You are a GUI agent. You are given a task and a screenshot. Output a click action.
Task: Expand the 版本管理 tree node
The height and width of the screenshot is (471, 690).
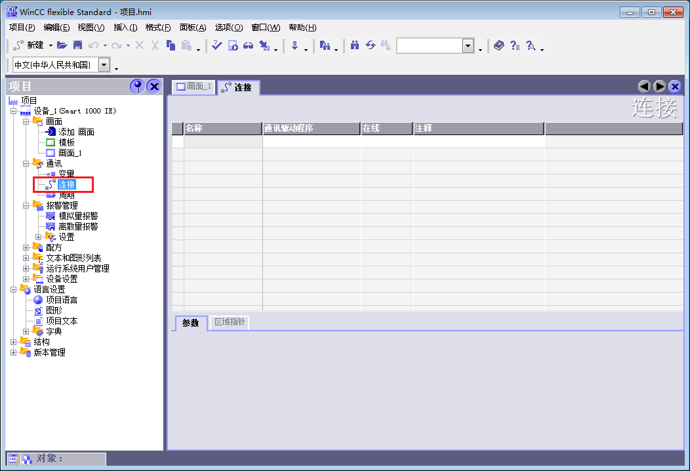click(14, 352)
